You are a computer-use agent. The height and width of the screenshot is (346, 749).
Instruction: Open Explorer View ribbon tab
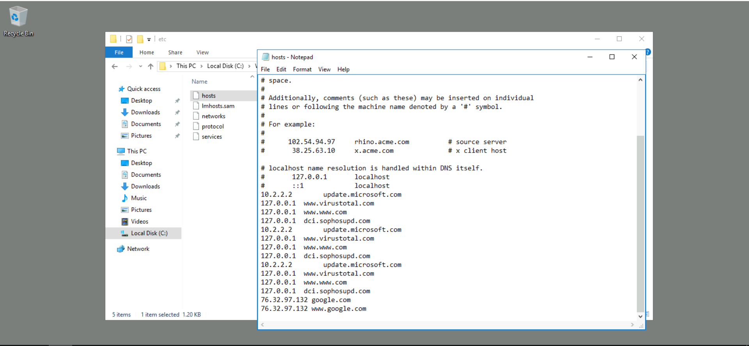coord(202,52)
